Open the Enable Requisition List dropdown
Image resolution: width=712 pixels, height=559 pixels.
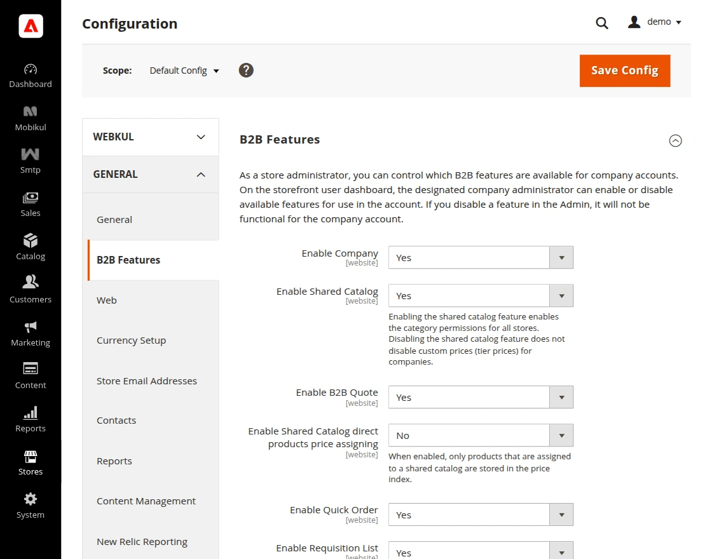point(481,550)
